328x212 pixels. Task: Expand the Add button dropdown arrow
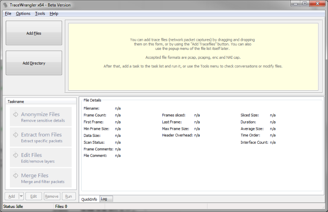pos(21,196)
